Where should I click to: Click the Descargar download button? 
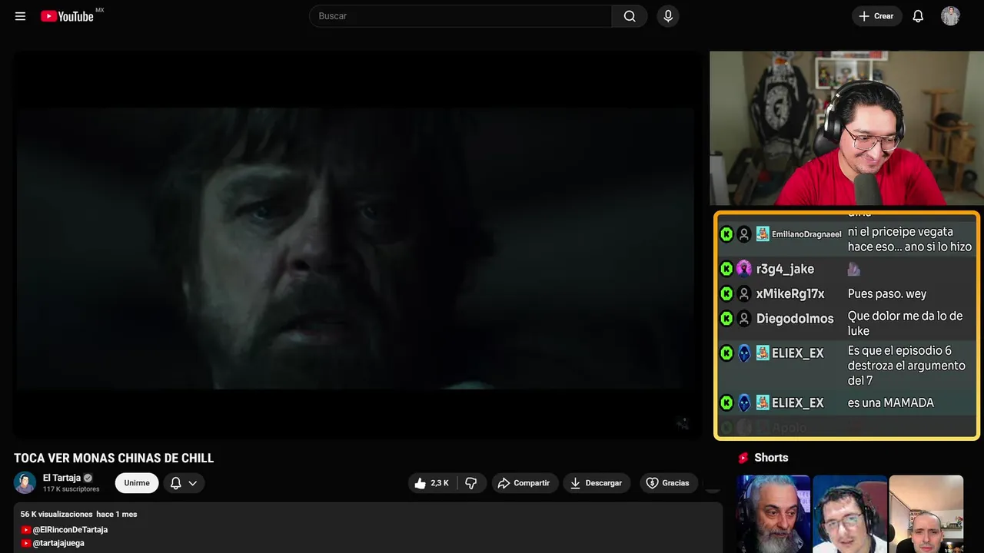(x=597, y=483)
